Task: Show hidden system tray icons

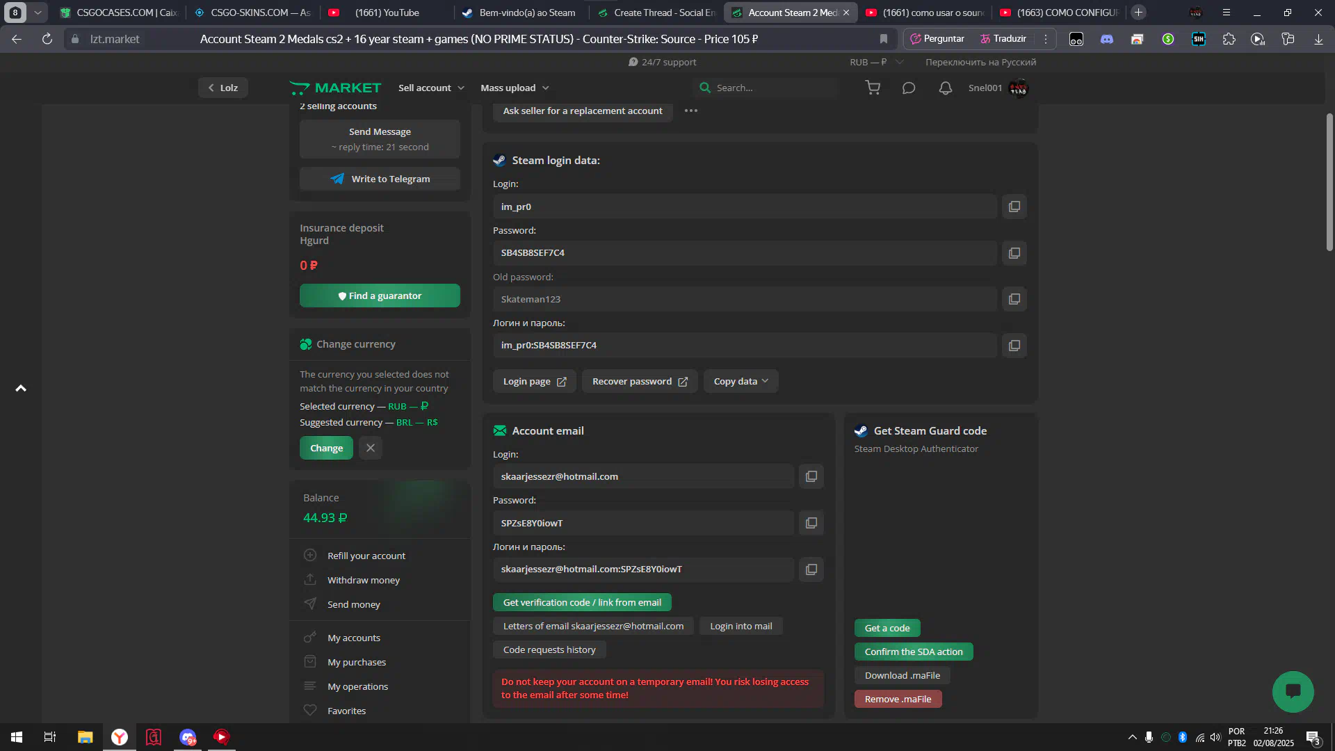Action: point(1133,737)
